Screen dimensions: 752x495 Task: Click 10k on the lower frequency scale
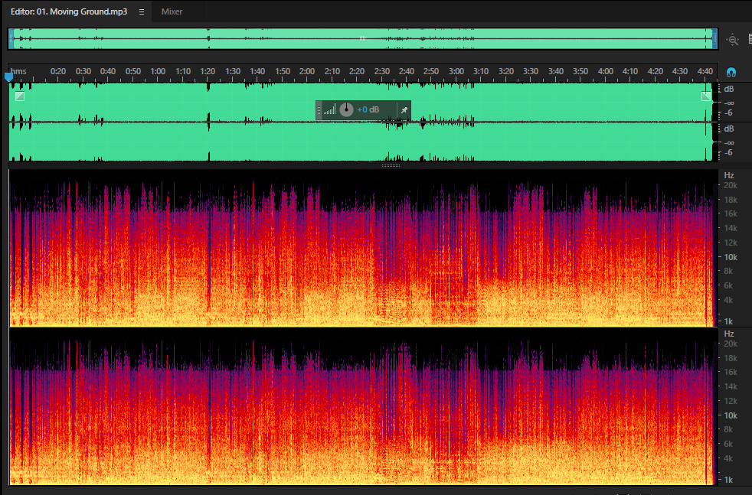[x=731, y=415]
